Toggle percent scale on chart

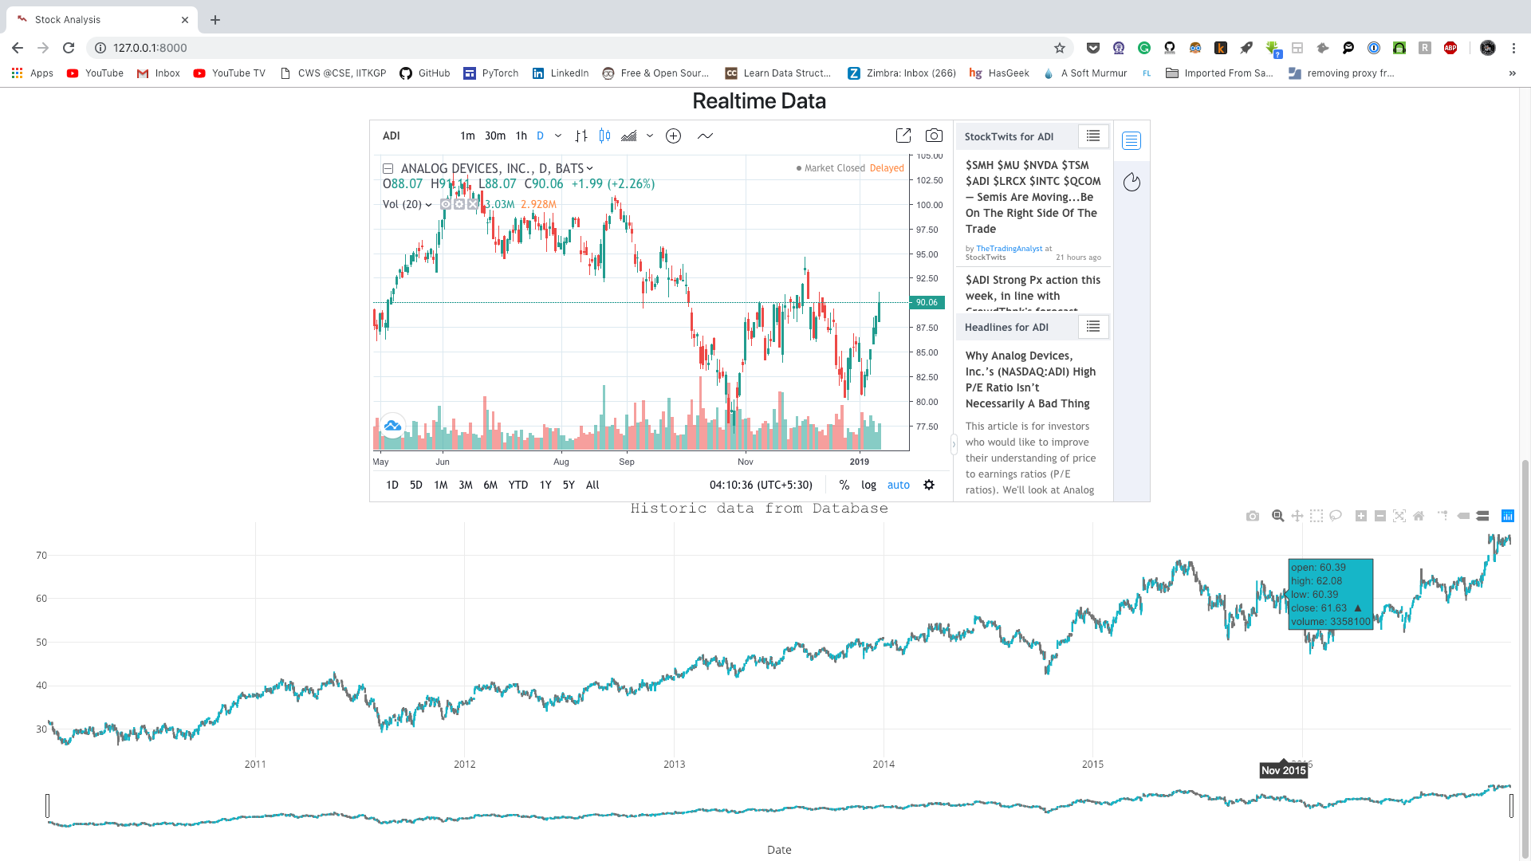pos(844,485)
